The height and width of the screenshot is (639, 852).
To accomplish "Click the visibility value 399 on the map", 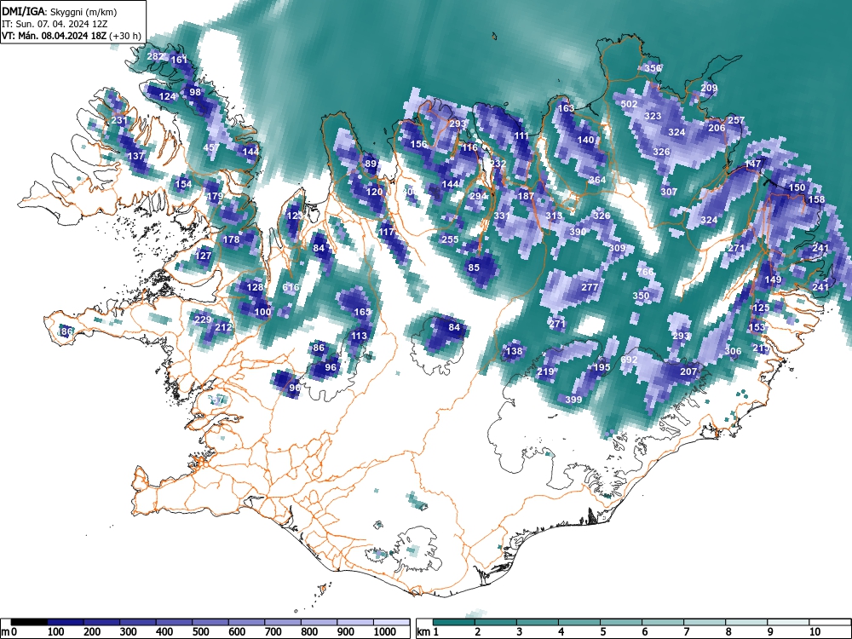I will [x=573, y=400].
